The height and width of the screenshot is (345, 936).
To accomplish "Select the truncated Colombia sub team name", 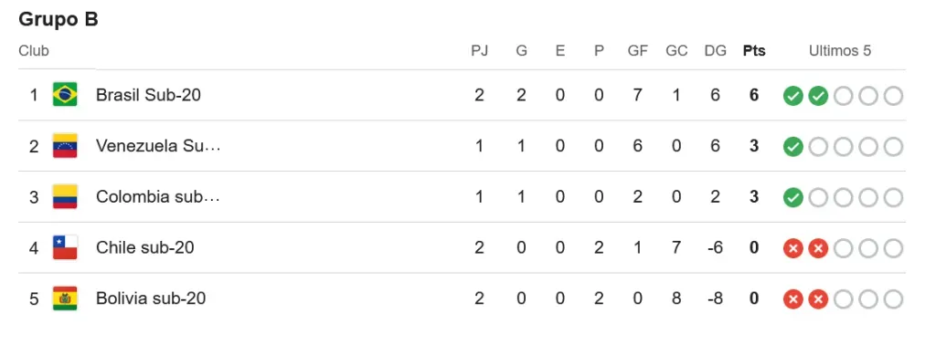I will pos(157,196).
